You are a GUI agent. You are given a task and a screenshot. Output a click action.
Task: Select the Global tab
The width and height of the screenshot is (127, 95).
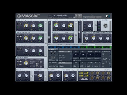click(92, 45)
